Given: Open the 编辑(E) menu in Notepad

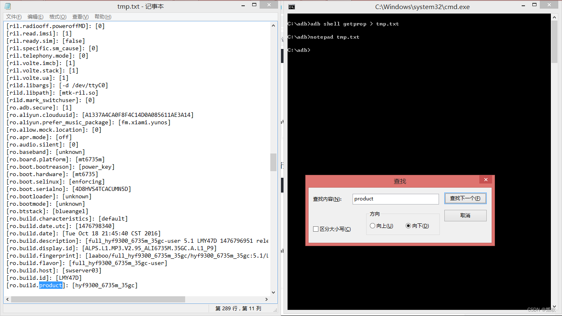Looking at the screenshot, I should [35, 17].
